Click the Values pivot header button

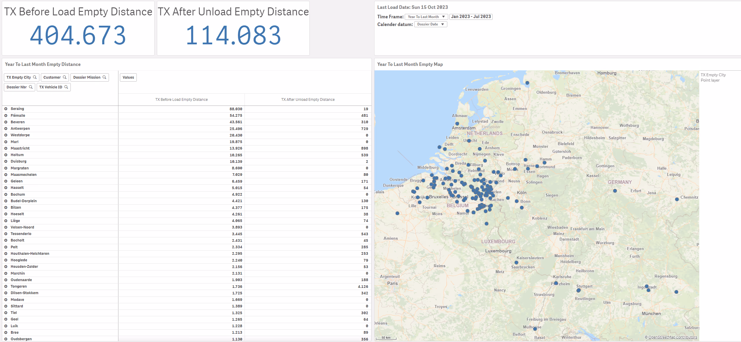click(128, 77)
